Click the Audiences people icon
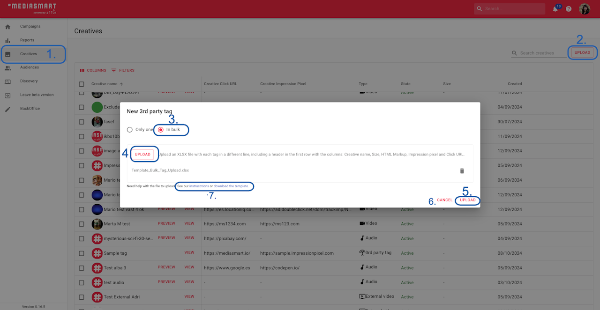This screenshot has height=310, width=600. [x=7, y=67]
